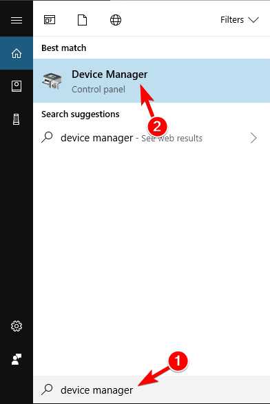This screenshot has width=270, height=404.
Task: Expand the chevron next to Filters
Action: (x=253, y=20)
